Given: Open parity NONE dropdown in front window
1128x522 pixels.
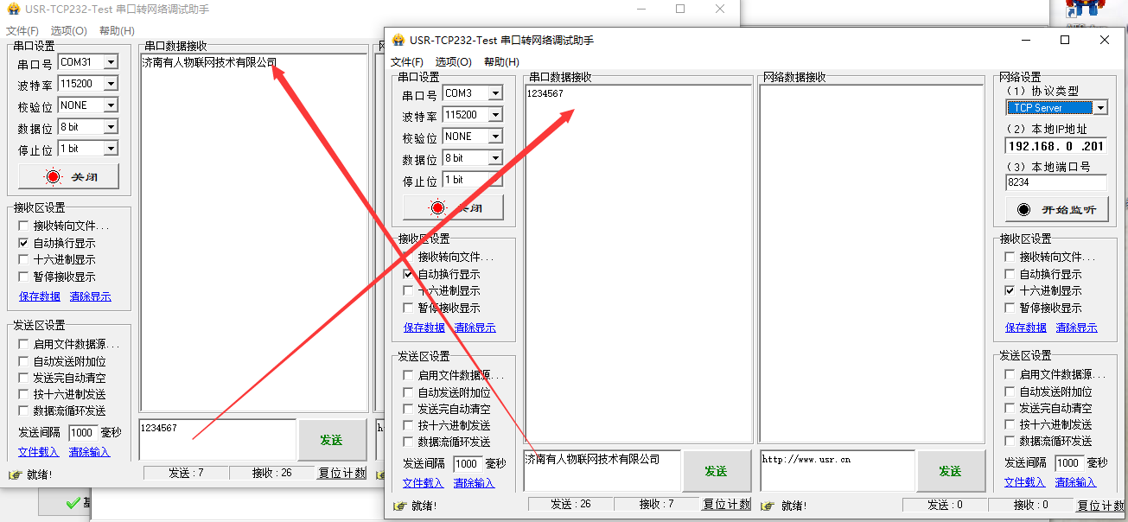Looking at the screenshot, I should pyautogui.click(x=495, y=137).
